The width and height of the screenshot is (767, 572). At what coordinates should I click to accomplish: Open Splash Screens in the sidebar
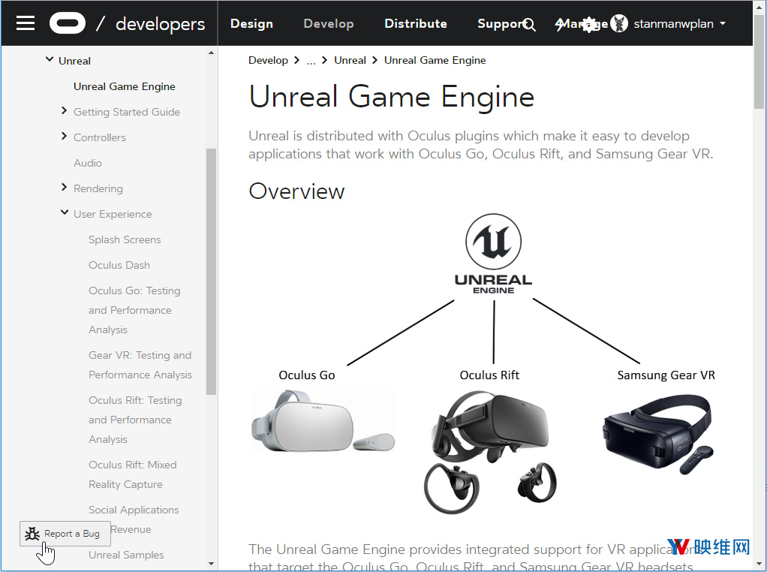[x=125, y=239]
